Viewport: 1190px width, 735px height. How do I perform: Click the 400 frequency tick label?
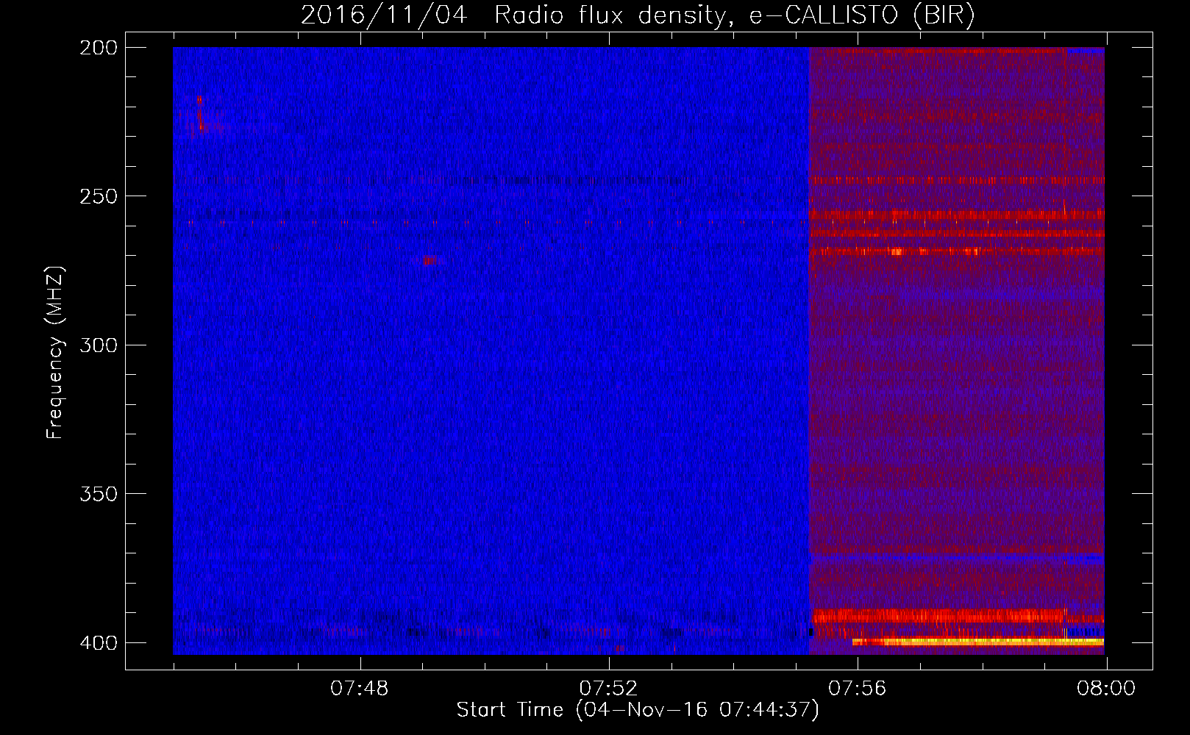pos(99,643)
